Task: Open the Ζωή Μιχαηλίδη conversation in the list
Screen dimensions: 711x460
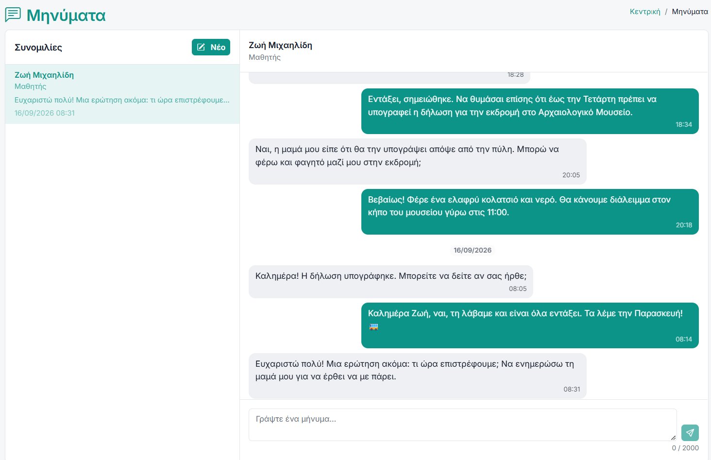Action: click(122, 94)
